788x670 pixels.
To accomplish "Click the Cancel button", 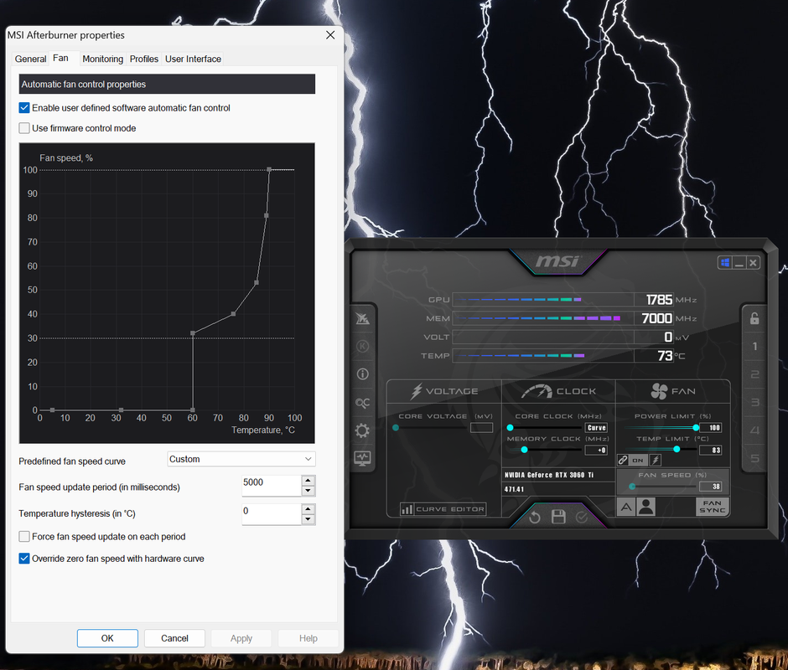I will [x=174, y=638].
